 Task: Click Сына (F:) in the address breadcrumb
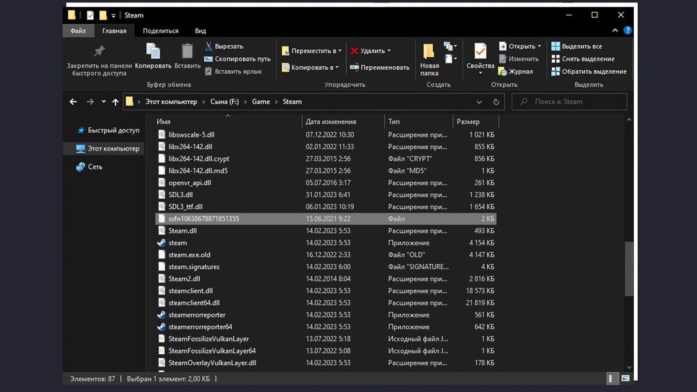coord(224,102)
